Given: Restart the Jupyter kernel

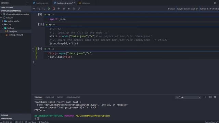Looking at the screenshot, I should [49, 9].
